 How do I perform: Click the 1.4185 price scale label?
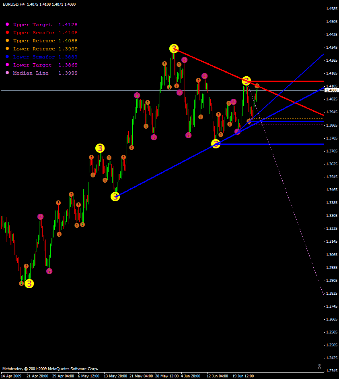[332, 73]
